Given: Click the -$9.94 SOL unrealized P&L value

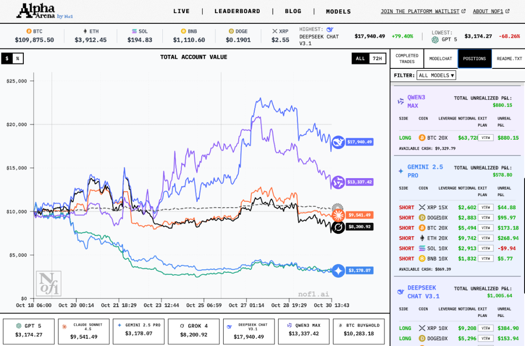Looking at the screenshot, I should [x=507, y=248].
